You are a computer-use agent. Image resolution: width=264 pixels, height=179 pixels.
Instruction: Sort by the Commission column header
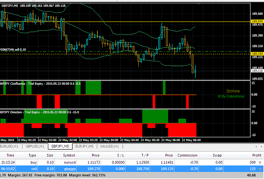(188, 155)
